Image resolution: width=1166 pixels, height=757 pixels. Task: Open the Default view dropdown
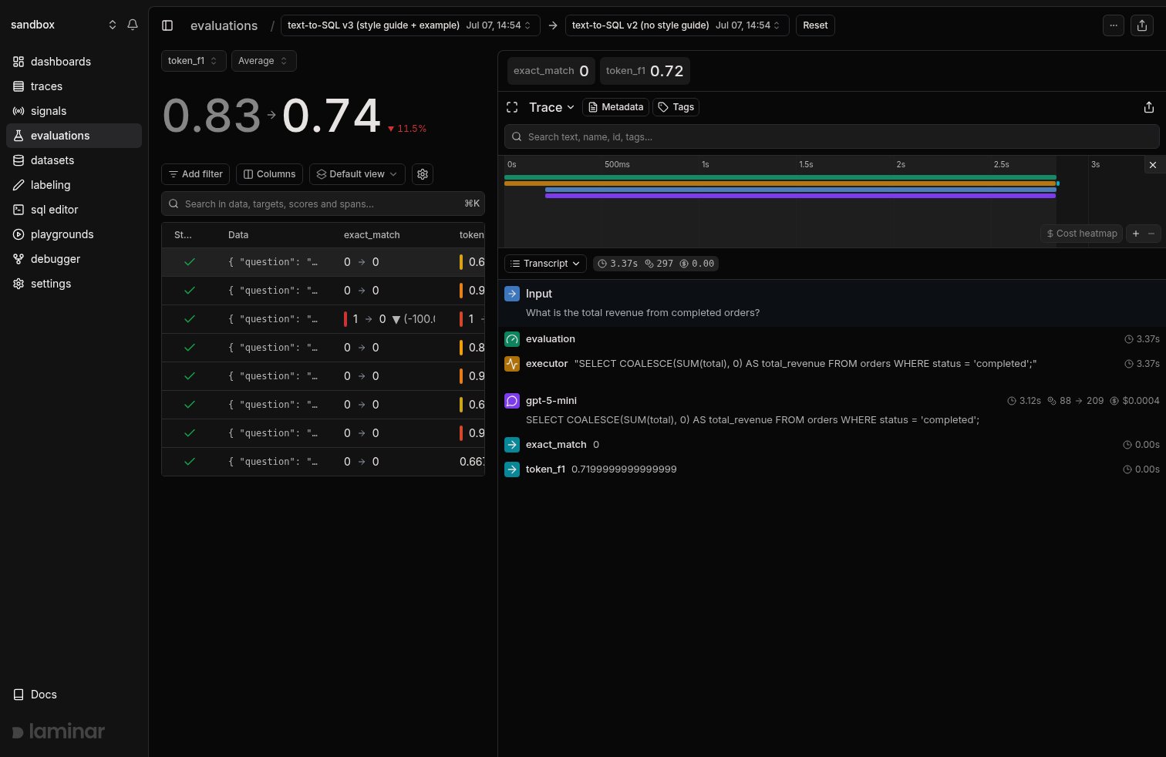pos(356,174)
